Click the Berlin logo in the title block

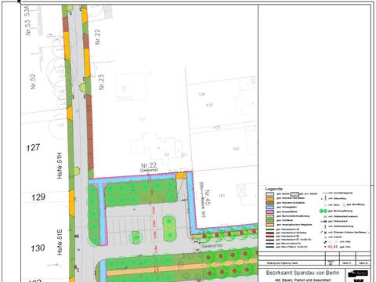click(x=358, y=273)
